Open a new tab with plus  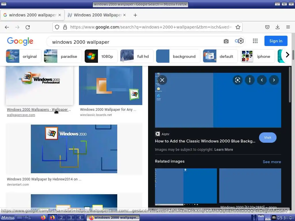(135, 15)
